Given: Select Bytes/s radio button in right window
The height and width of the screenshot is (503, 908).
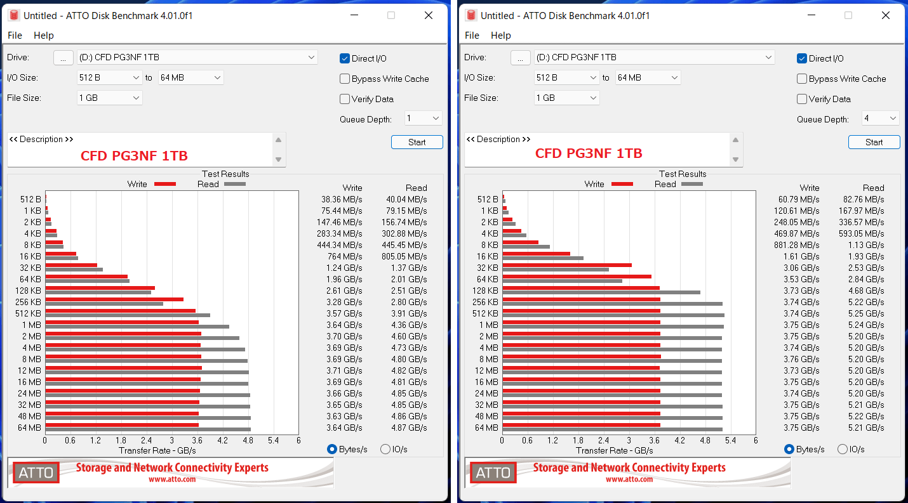Looking at the screenshot, I should coord(789,449).
